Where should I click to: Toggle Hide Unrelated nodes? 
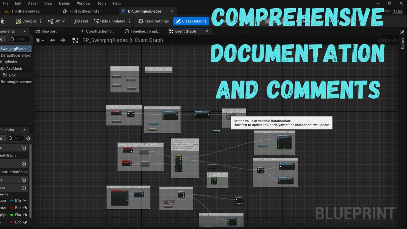[x=109, y=21]
